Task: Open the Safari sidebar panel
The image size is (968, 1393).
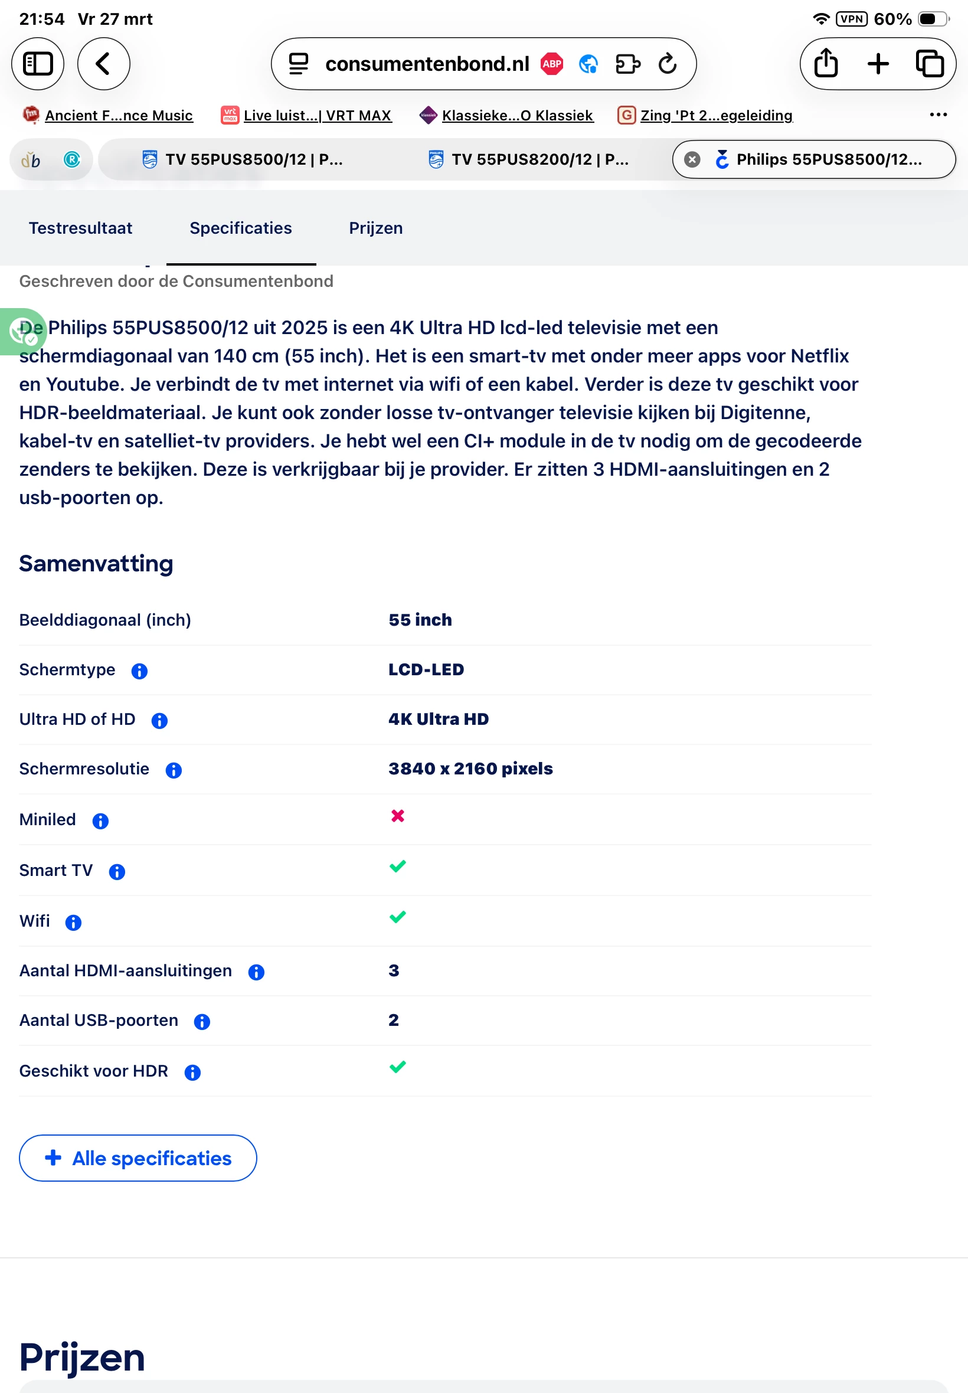Action: pyautogui.click(x=38, y=64)
